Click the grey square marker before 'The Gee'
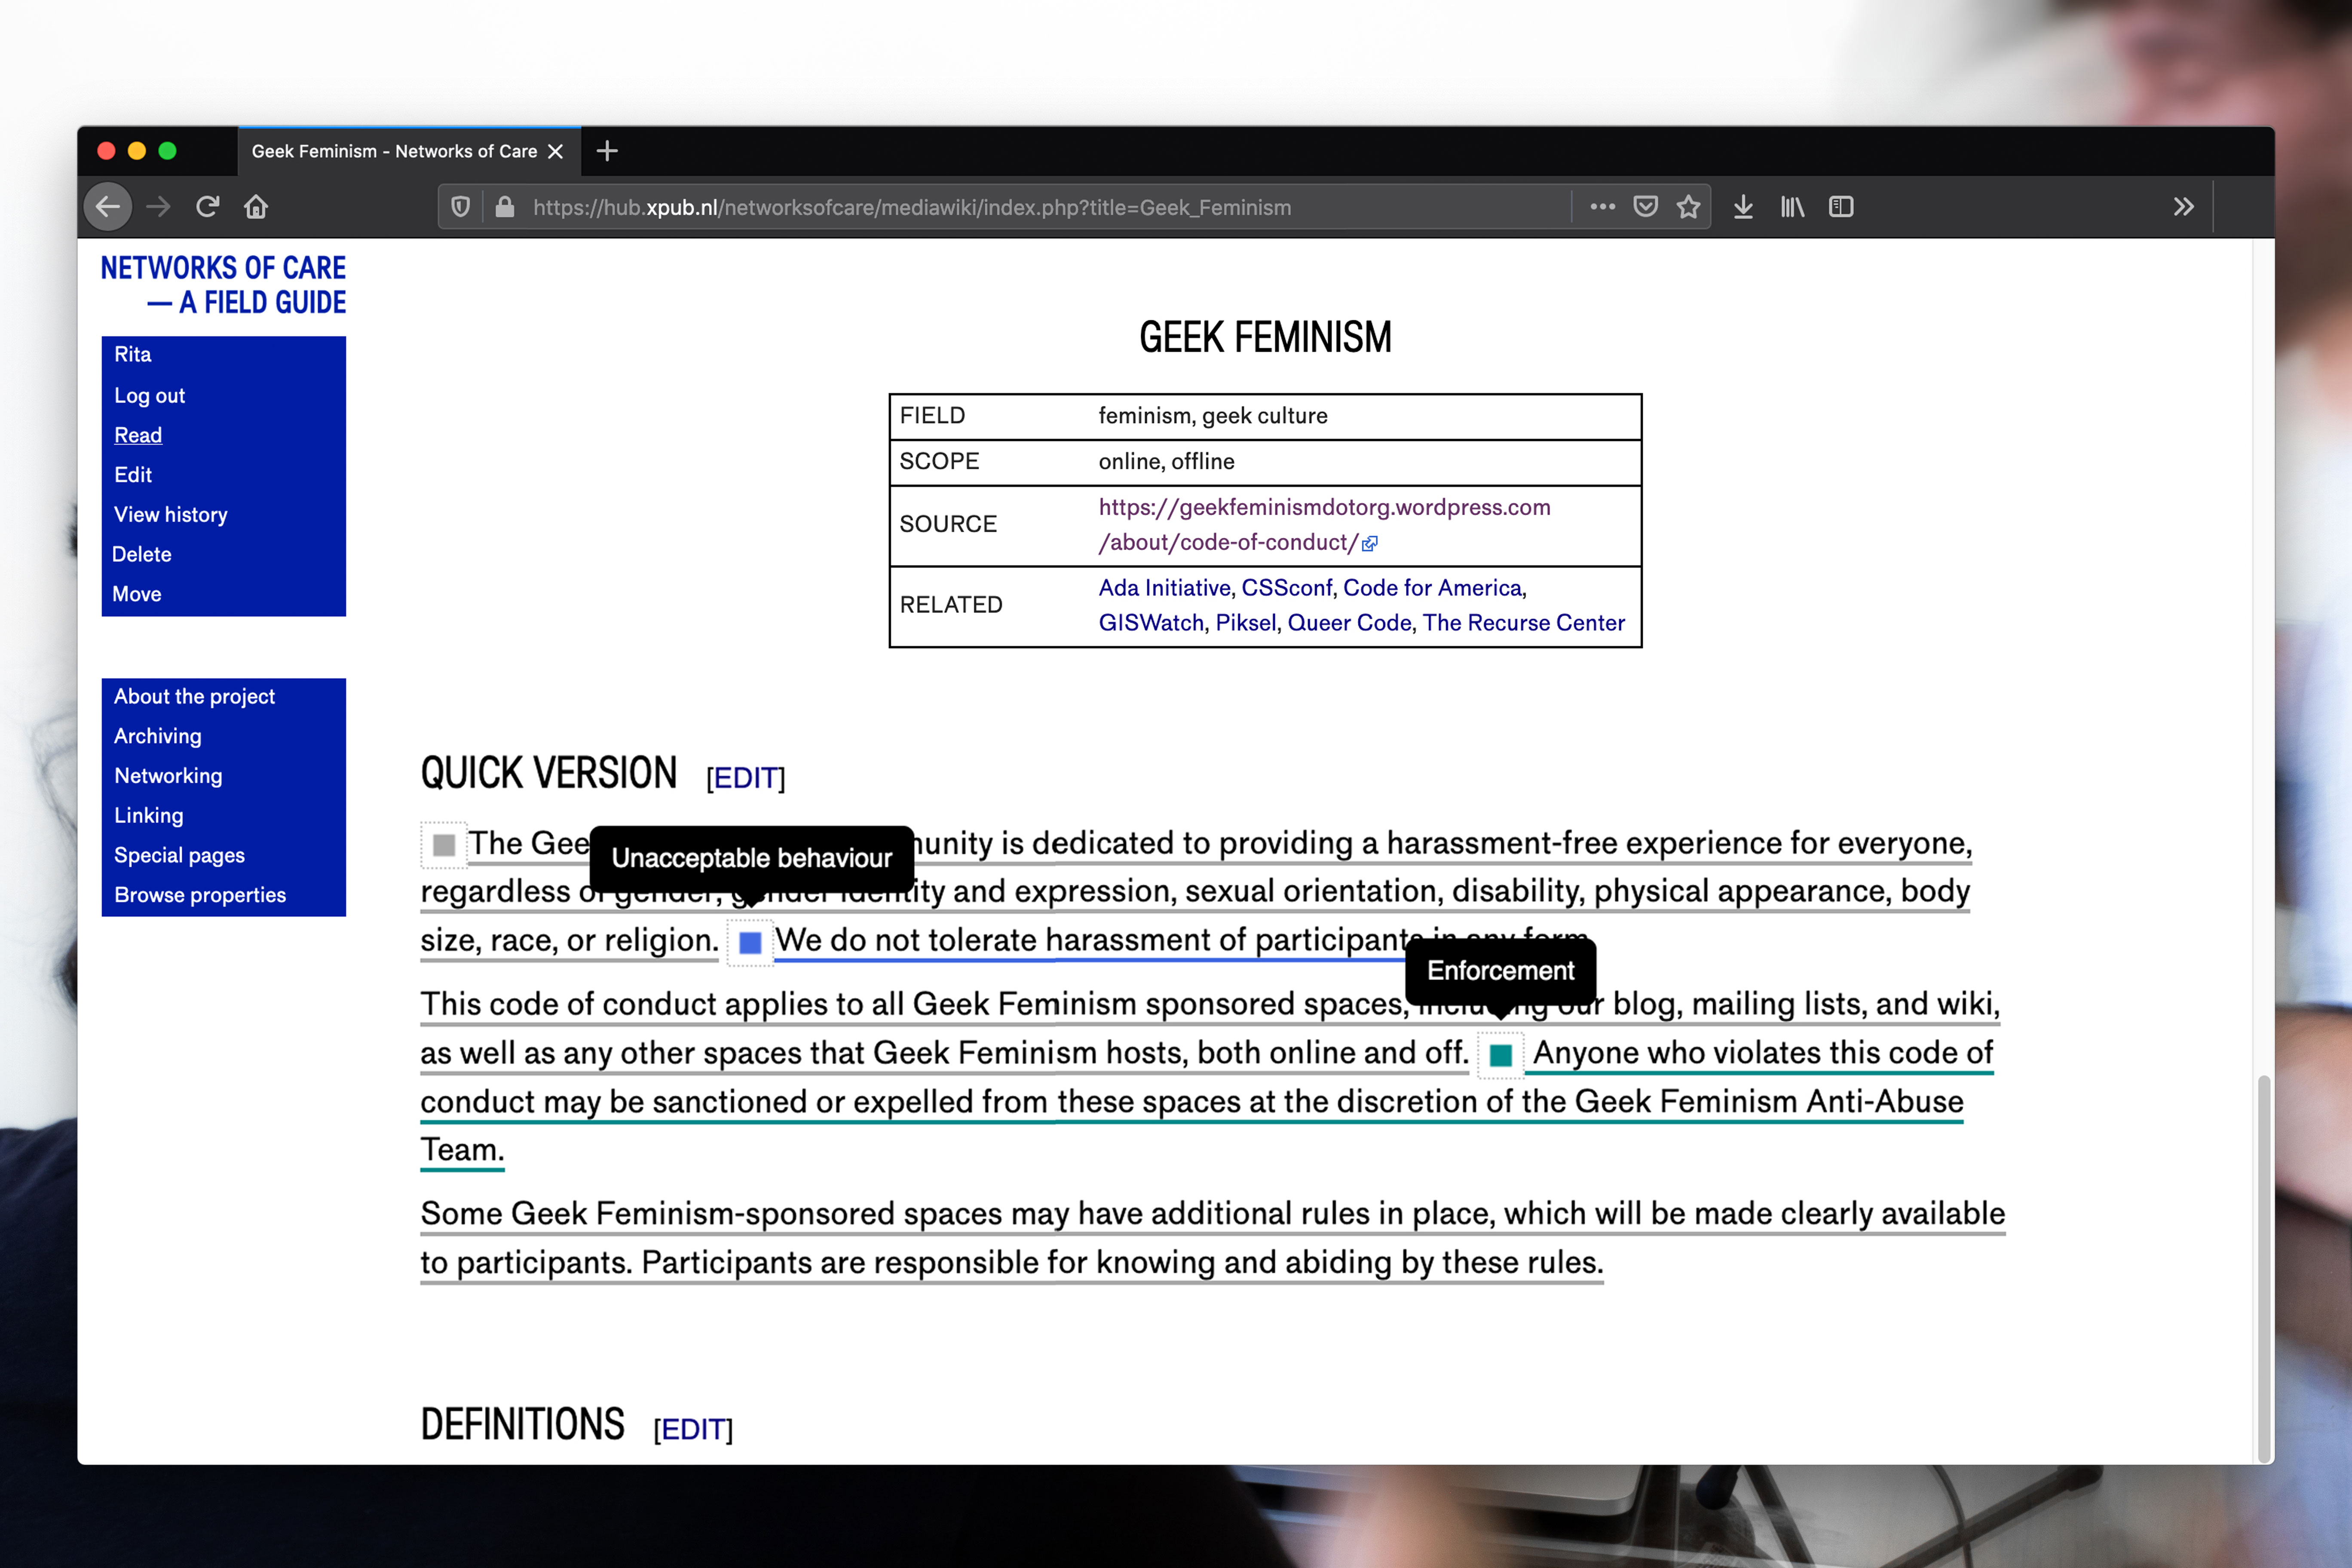 pyautogui.click(x=444, y=845)
